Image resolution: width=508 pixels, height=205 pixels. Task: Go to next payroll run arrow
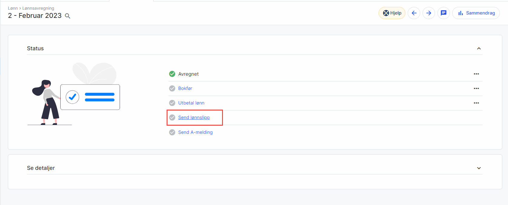429,13
